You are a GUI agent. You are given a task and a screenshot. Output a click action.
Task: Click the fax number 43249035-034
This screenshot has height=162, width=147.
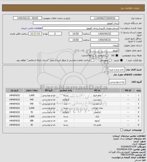128,147
